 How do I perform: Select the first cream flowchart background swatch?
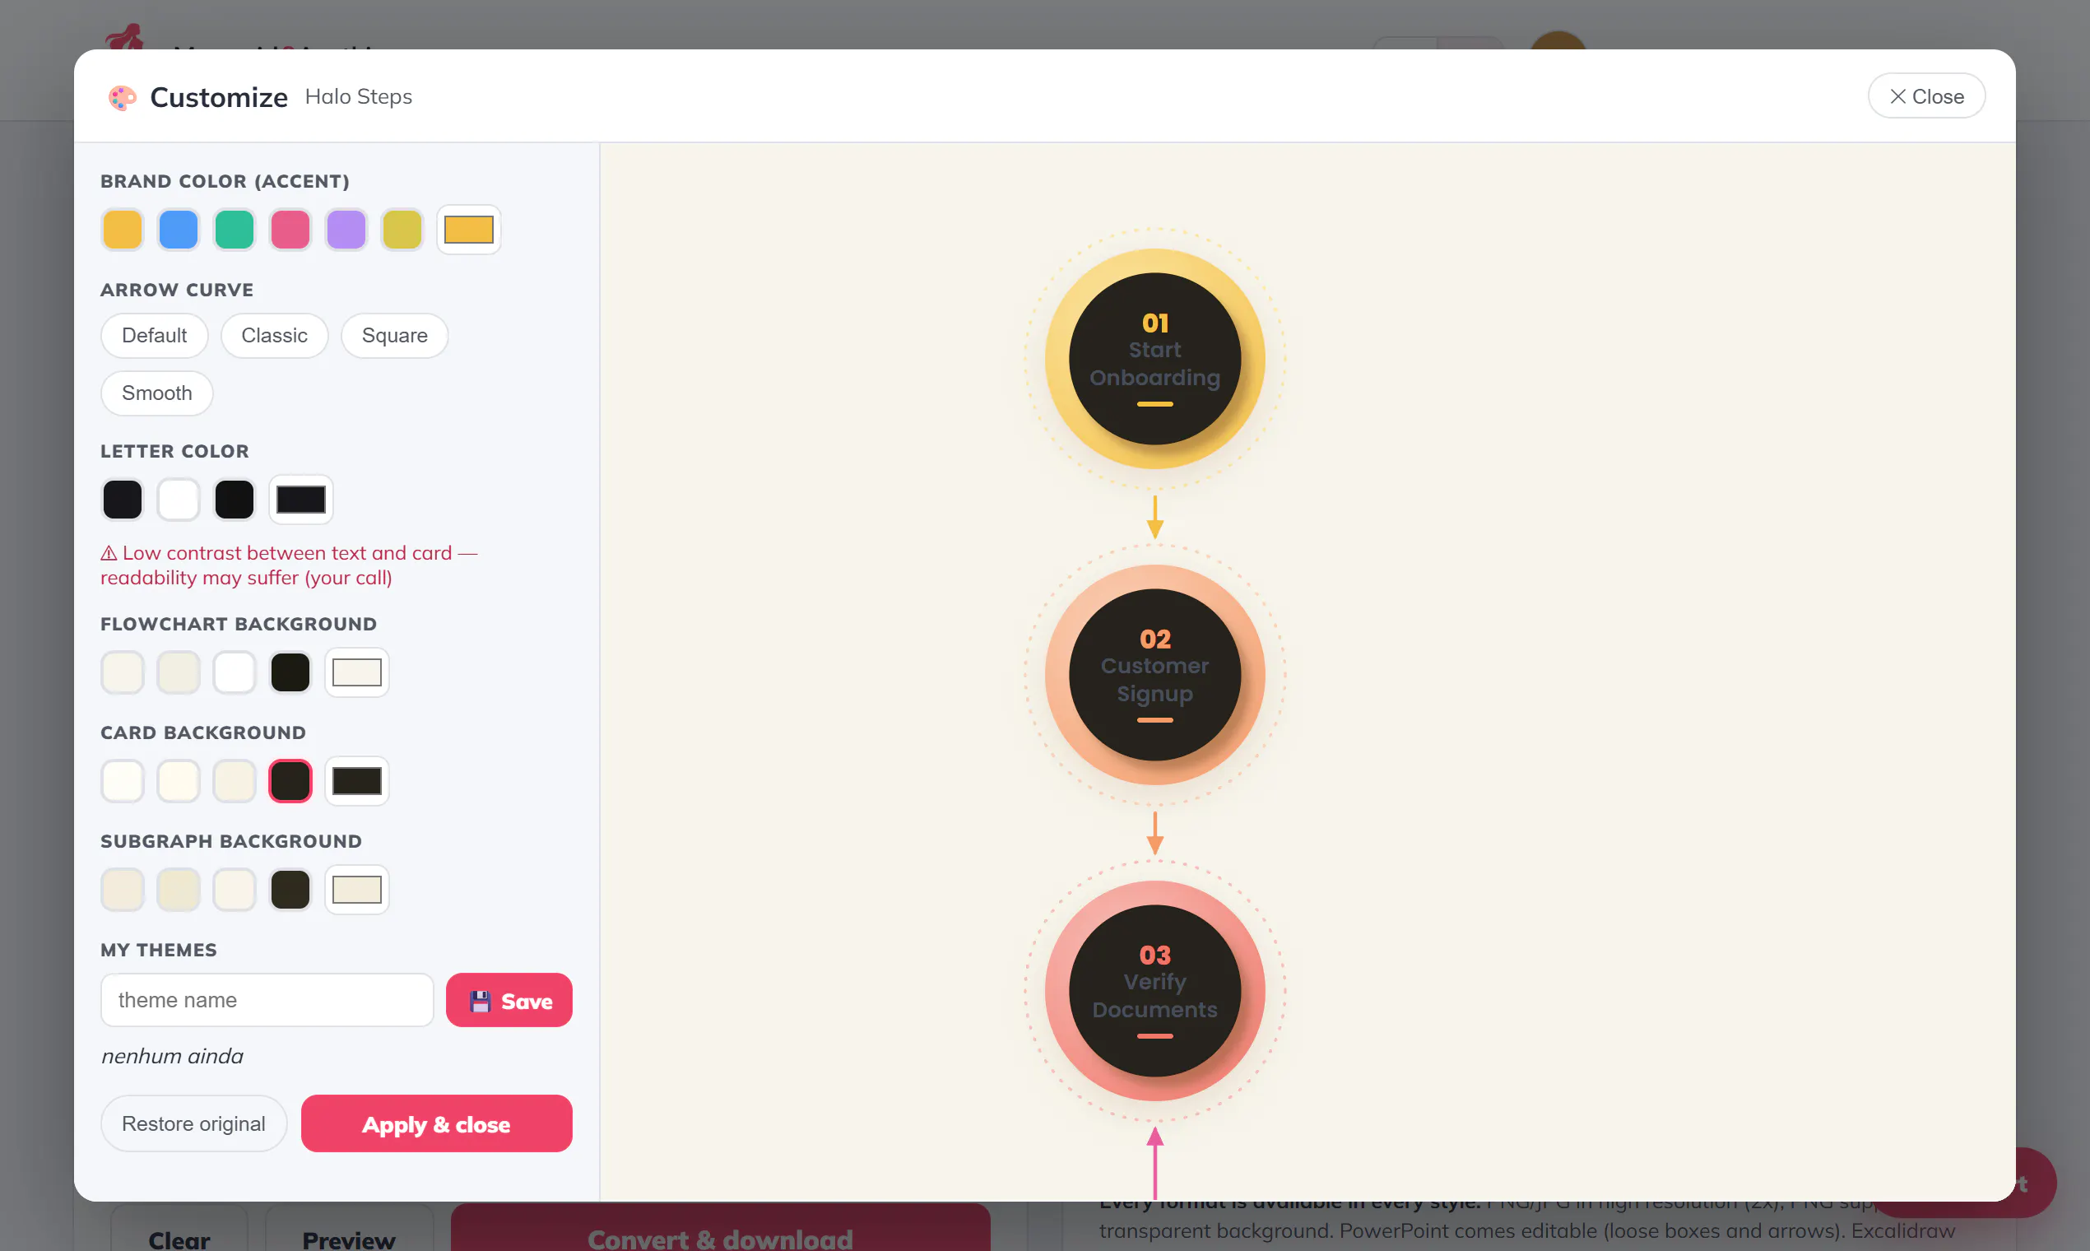click(x=123, y=672)
